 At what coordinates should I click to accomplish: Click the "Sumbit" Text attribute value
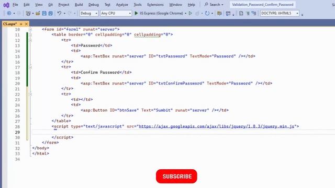(x=163, y=110)
